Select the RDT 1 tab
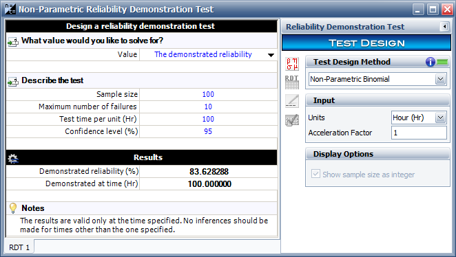Viewport: 456px width, 257px height. [19, 247]
